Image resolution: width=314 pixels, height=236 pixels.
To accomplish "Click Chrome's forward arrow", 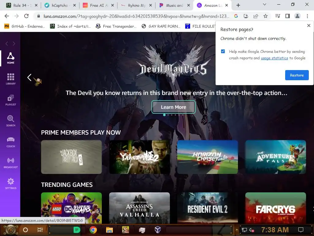I will 17,16.
